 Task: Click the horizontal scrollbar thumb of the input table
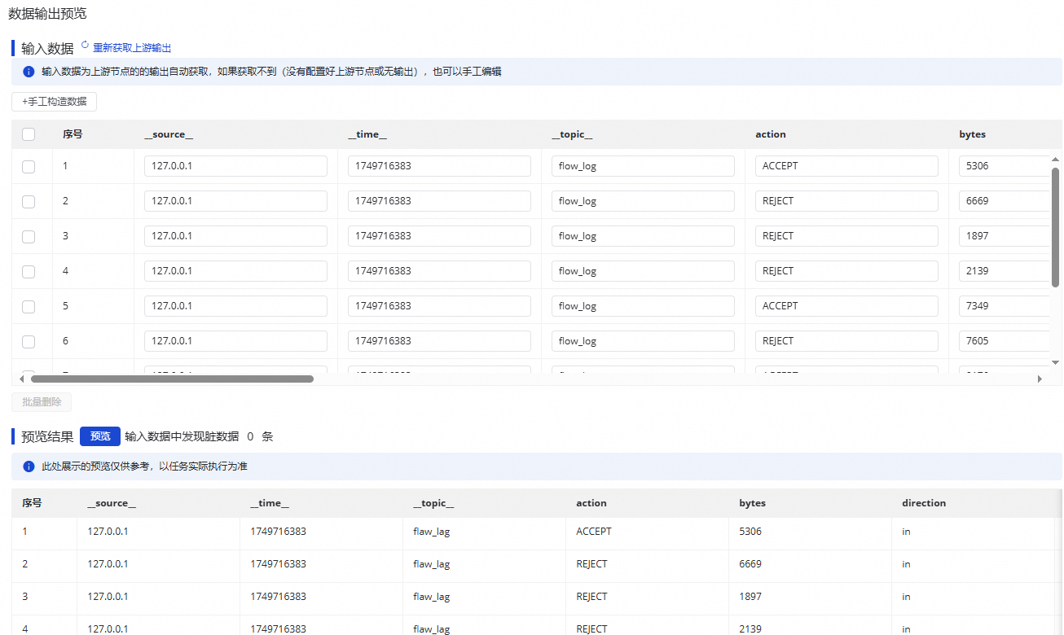pyautogui.click(x=172, y=379)
